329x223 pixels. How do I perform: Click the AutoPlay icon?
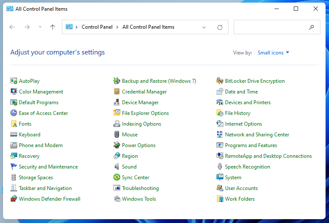pyautogui.click(x=14, y=81)
